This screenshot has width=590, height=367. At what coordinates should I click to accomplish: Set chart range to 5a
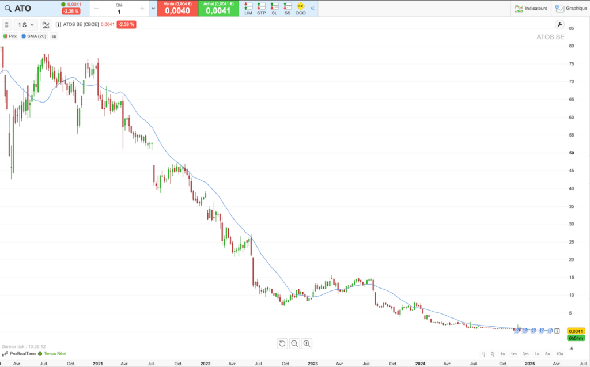click(548, 354)
